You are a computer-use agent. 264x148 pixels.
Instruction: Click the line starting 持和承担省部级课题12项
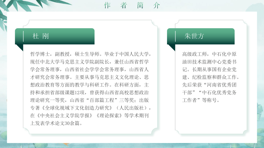[89, 93]
